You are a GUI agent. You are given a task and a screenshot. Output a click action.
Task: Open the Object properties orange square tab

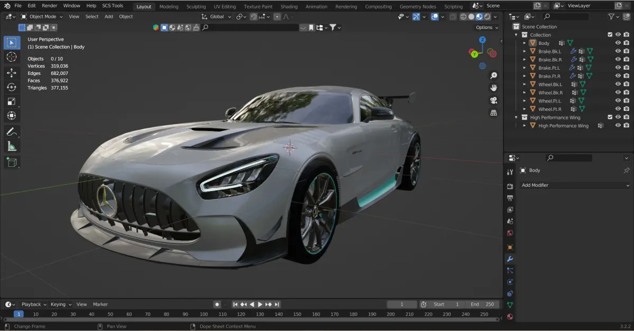tap(510, 247)
